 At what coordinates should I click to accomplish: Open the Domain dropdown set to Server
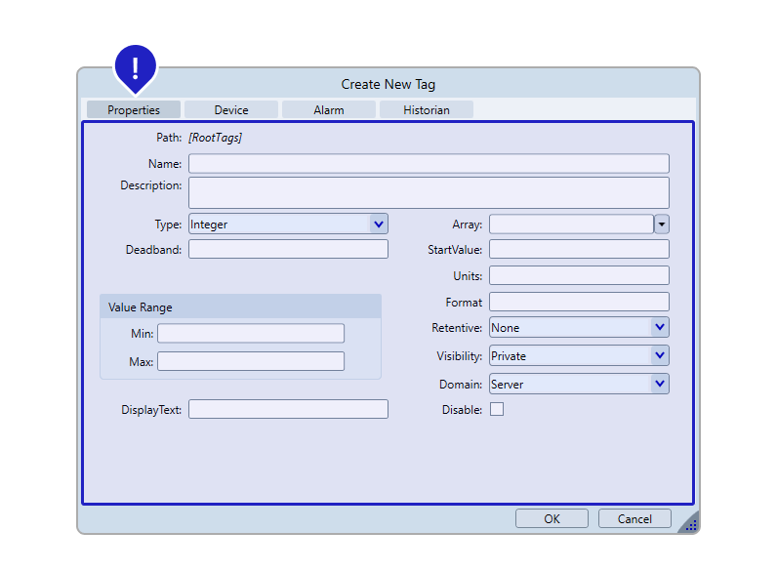click(579, 385)
